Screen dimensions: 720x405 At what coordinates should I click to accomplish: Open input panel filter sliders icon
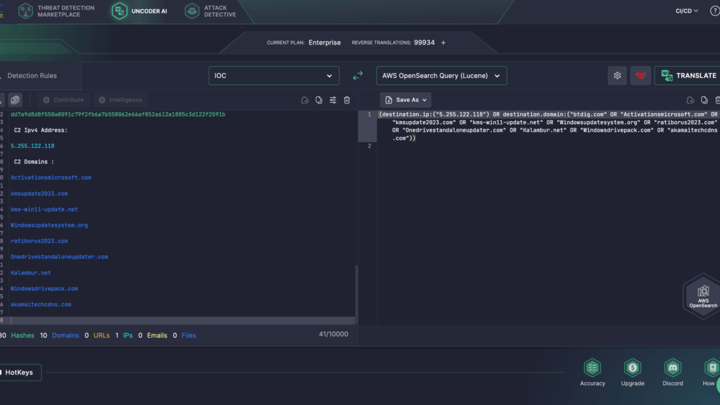click(x=333, y=100)
